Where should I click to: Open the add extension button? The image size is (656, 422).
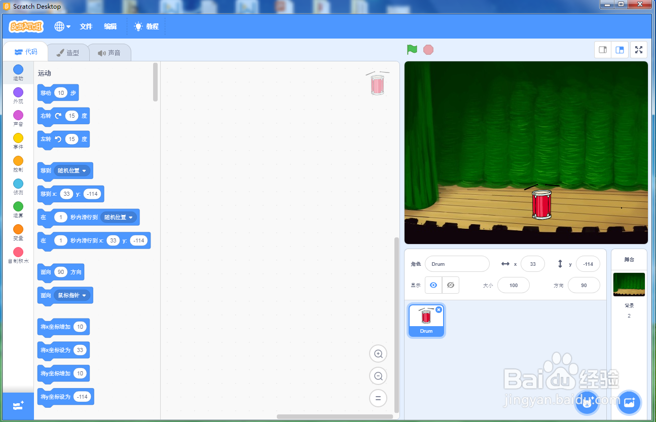coord(18,406)
